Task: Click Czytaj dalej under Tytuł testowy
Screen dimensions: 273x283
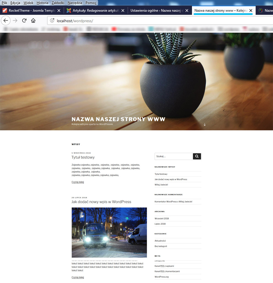Action: [x=78, y=182]
